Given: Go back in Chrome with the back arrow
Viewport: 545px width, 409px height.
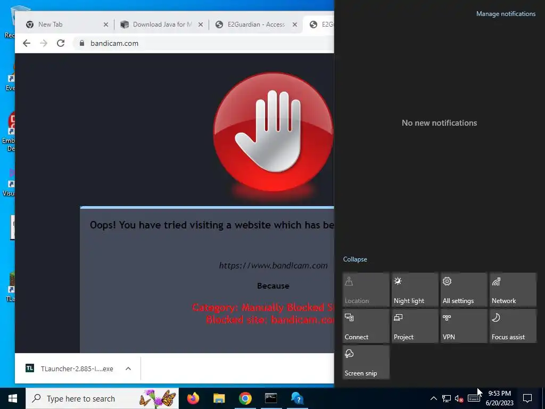Looking at the screenshot, I should click(x=27, y=43).
